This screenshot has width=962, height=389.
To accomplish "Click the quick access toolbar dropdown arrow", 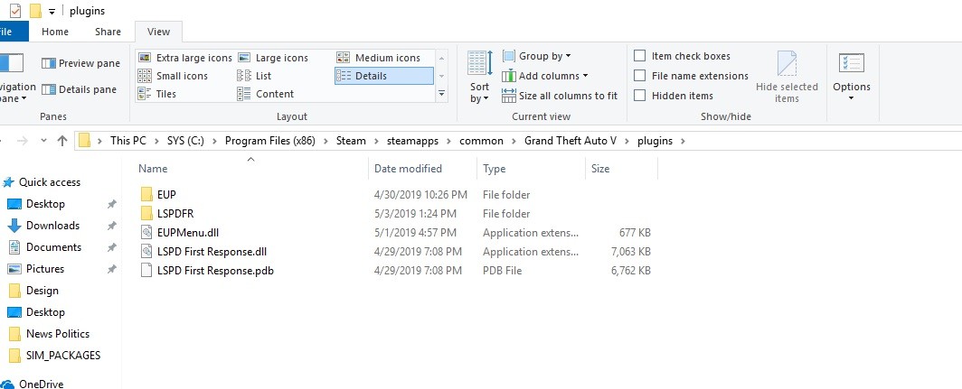I will 52,11.
